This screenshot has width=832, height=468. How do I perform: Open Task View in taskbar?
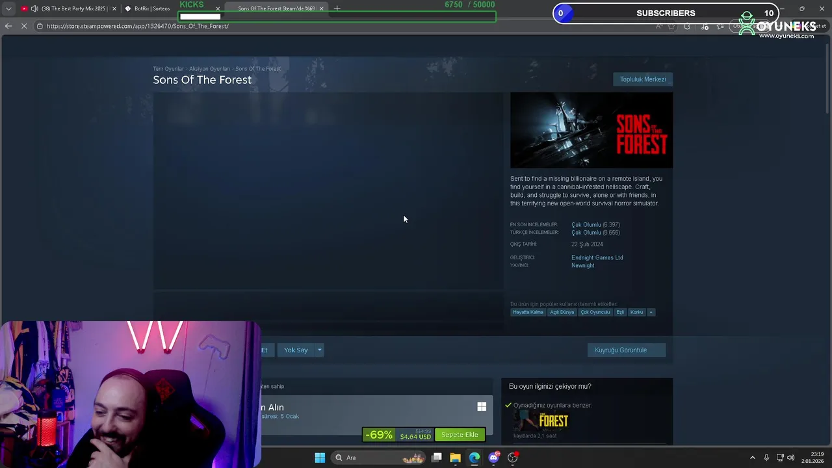tap(437, 458)
